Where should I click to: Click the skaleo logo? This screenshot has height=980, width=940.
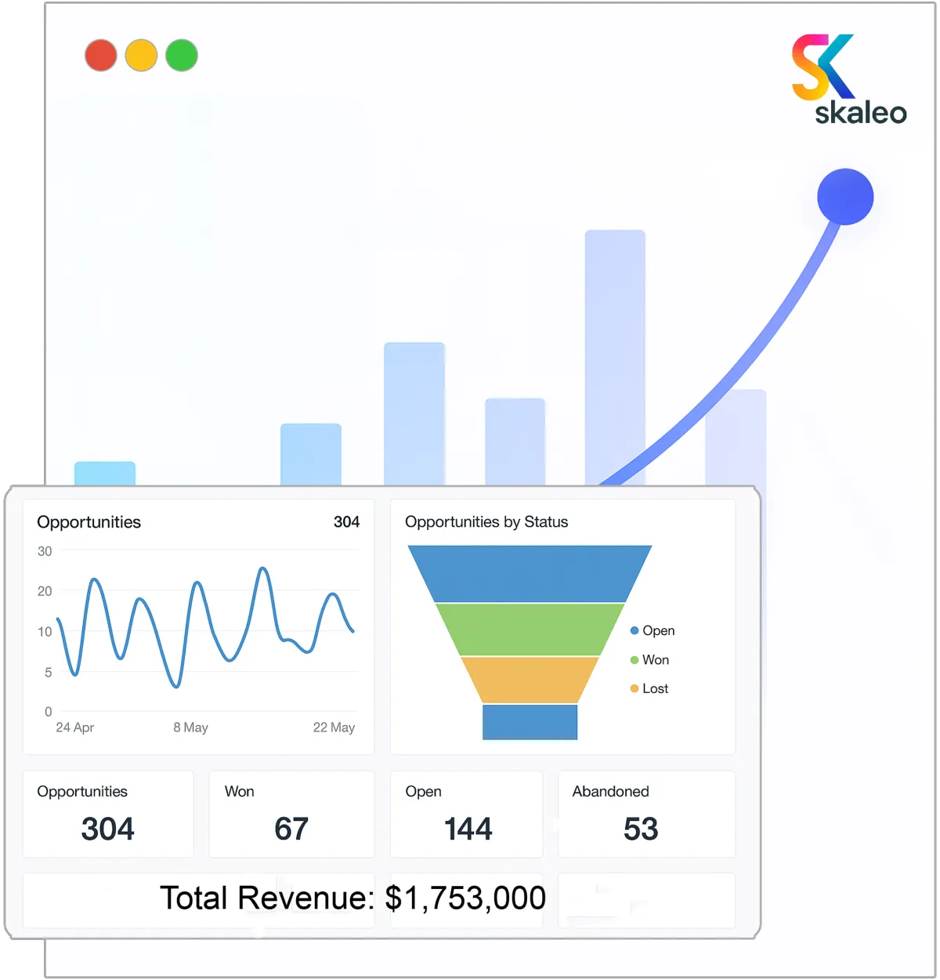pyautogui.click(x=849, y=79)
